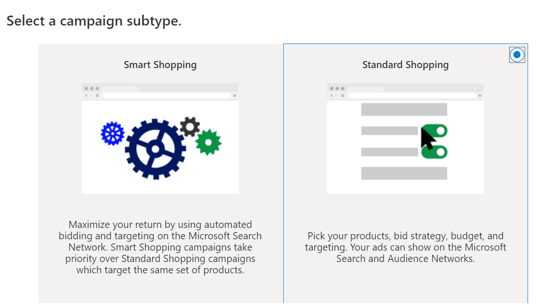The width and height of the screenshot is (538, 305).
Task: Click the browser tab in Smart Shopping illustration
Action: point(120,88)
